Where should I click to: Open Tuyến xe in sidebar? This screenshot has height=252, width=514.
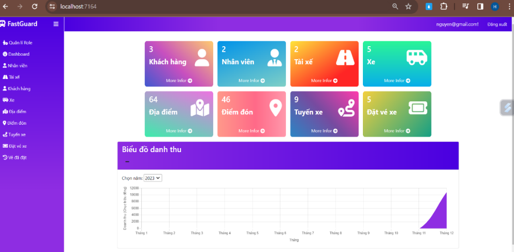pos(14,134)
